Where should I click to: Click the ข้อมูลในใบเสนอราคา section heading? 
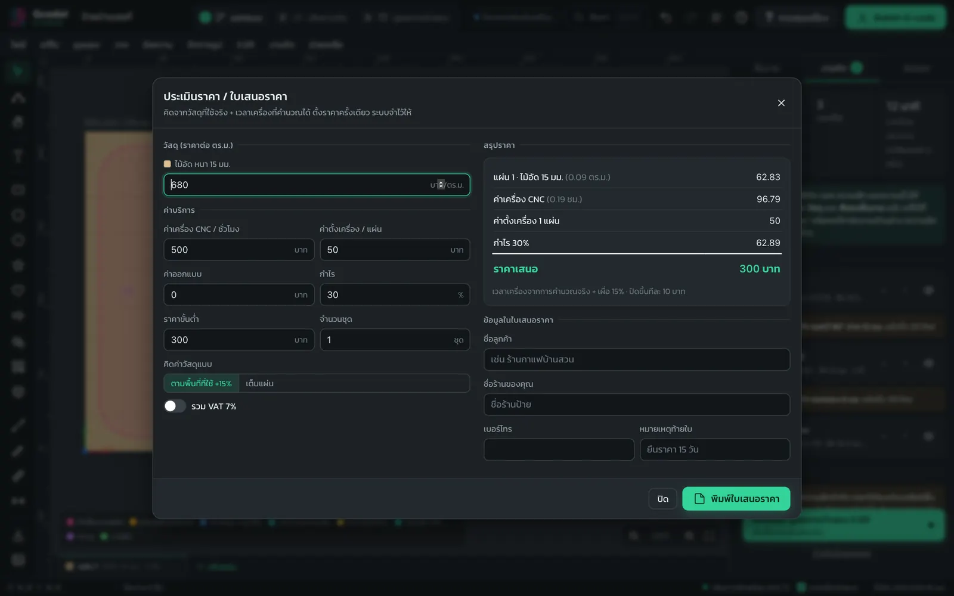point(518,320)
